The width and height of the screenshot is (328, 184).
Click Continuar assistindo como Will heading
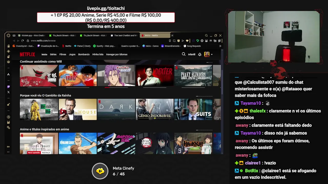(x=41, y=62)
